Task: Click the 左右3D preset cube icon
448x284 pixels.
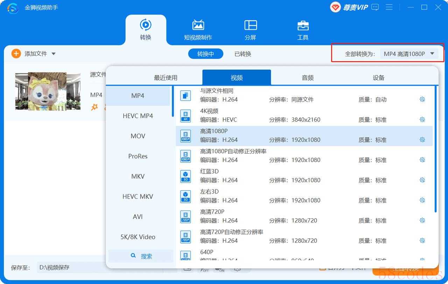Action: point(185,197)
